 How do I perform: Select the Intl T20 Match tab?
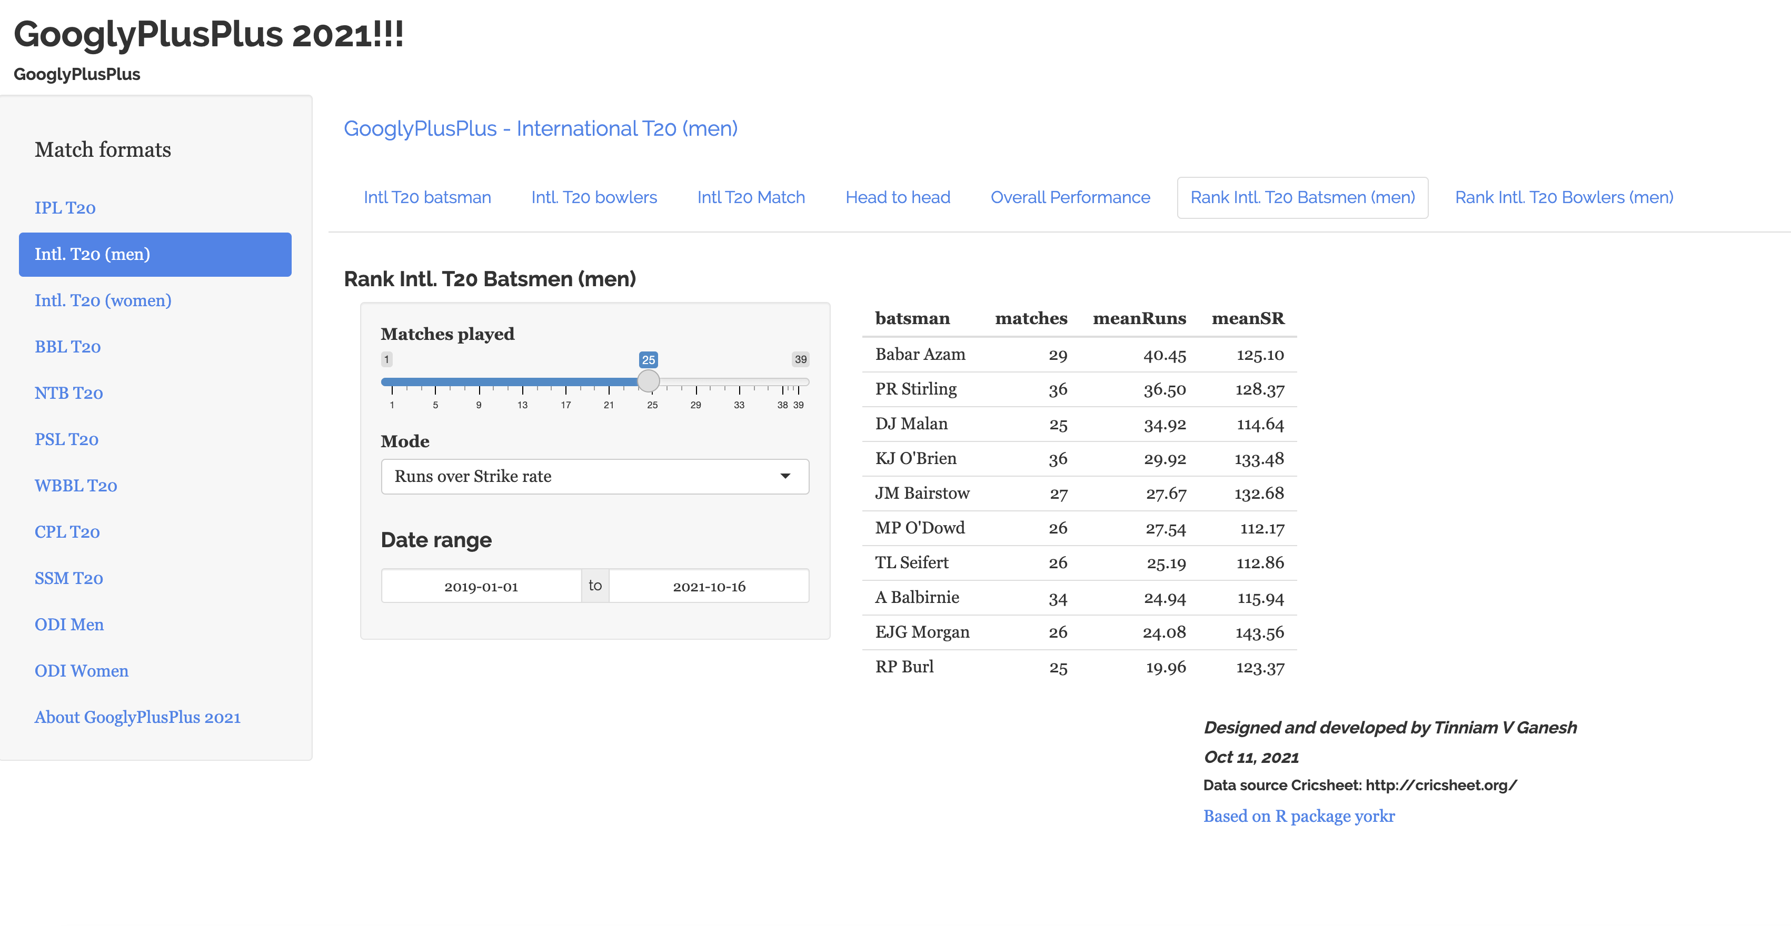[750, 197]
